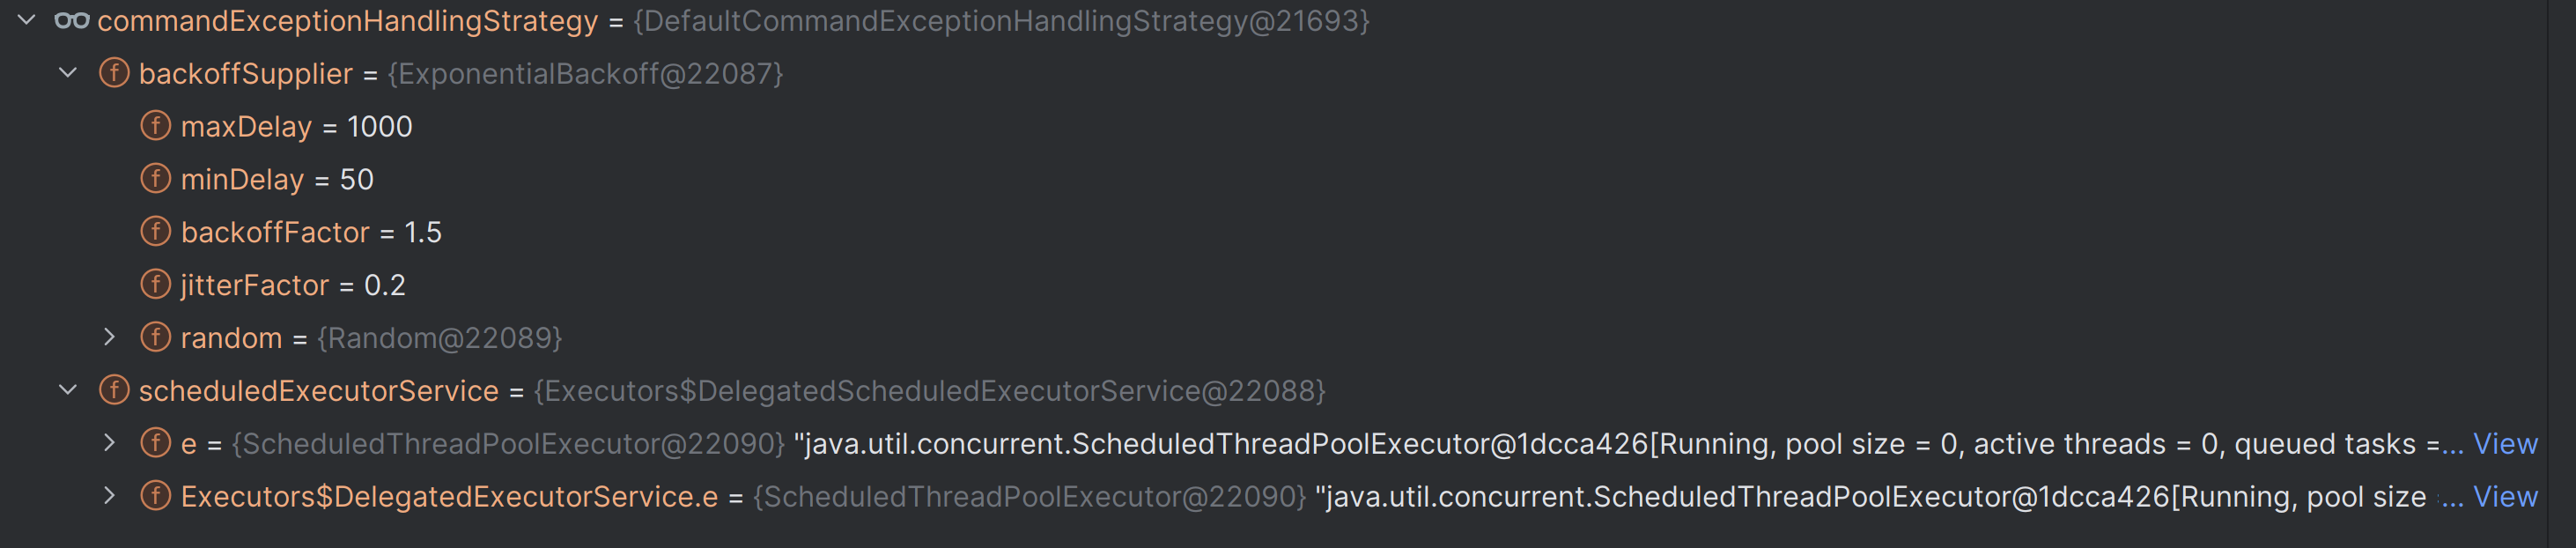
Task: Collapse the scheduledExecutorService field
Action: coord(68,390)
